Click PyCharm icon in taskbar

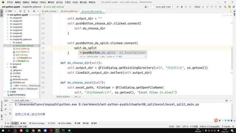click(x=57, y=130)
